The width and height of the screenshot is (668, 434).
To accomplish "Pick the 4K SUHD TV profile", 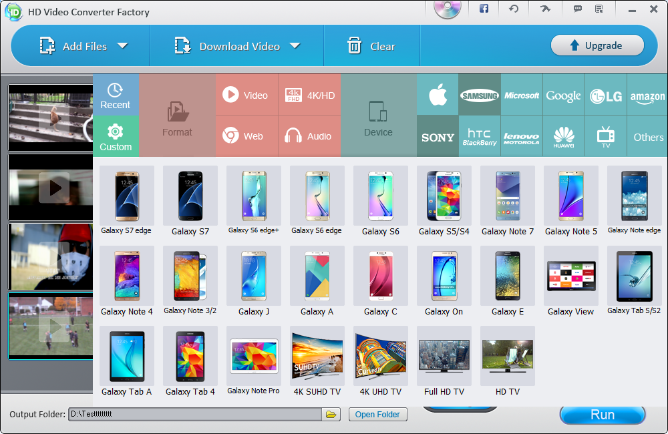I will coord(317,361).
